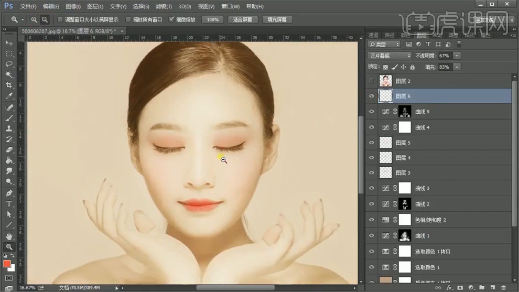This screenshot has height=292, width=519.
Task: Hide the 曲线 5 layer visibility eye
Action: tap(371, 112)
